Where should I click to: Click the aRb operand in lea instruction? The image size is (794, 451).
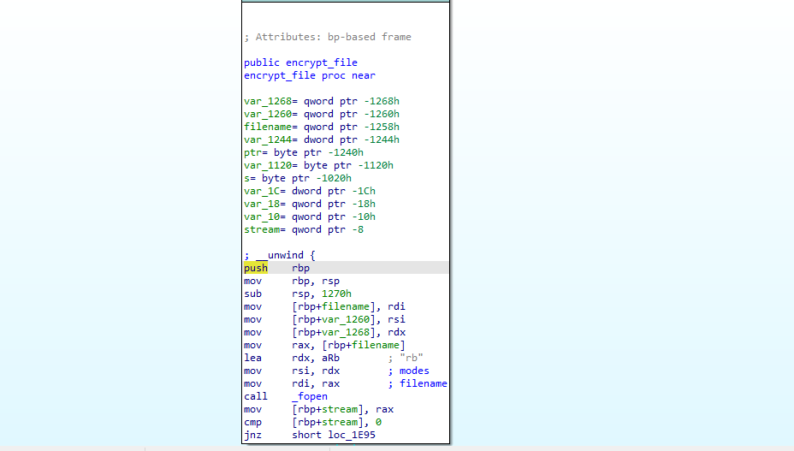click(x=330, y=359)
